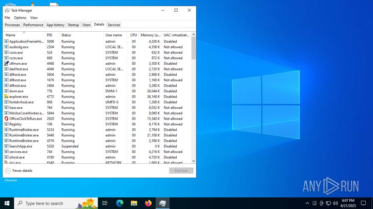373x209 pixels.
Task: Sort by the Name column header
Action: pyautogui.click(x=24, y=35)
